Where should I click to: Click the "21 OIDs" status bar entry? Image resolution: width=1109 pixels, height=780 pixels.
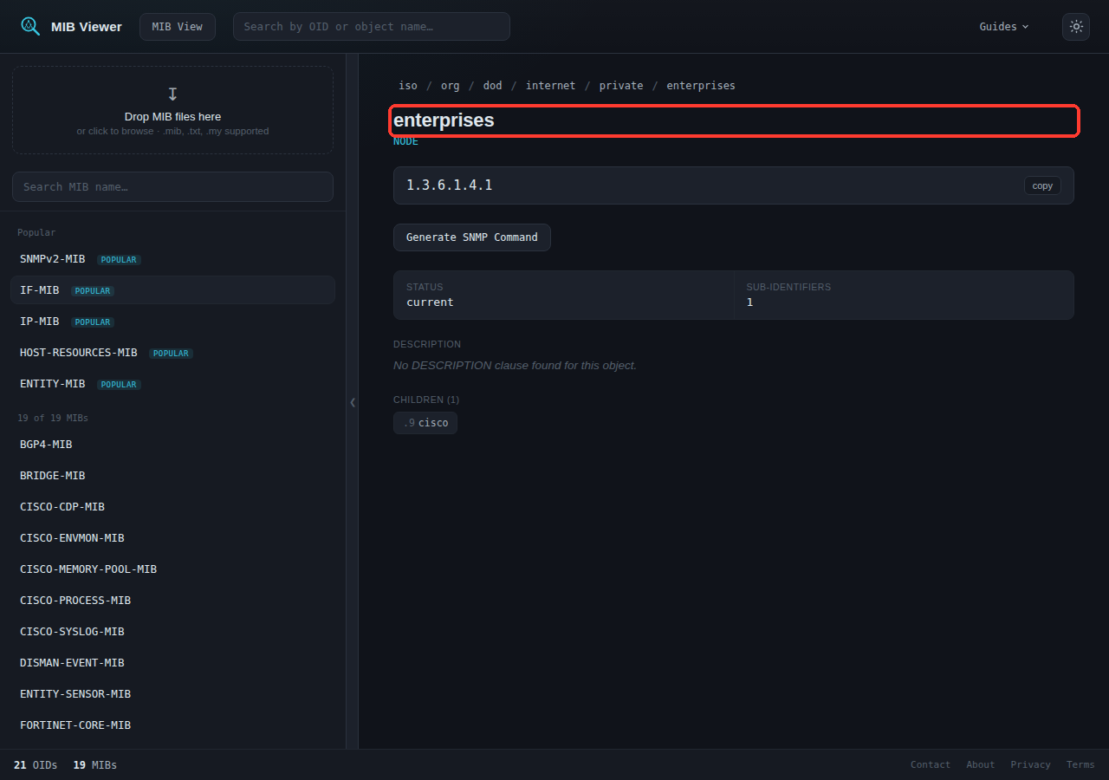36,765
